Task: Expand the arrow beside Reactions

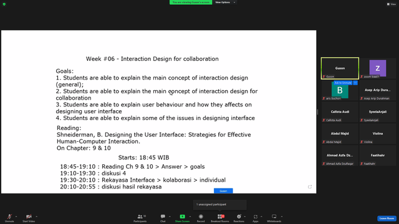Action: [244, 217]
